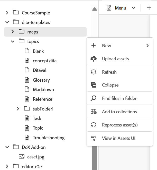Select the Troubleshooting topic file

pos(49,138)
